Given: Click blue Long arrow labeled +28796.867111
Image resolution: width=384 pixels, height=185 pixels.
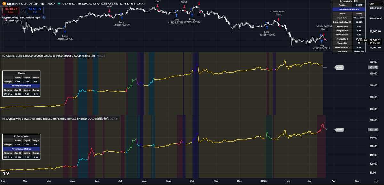Looking at the screenshot, I should 322,41.
